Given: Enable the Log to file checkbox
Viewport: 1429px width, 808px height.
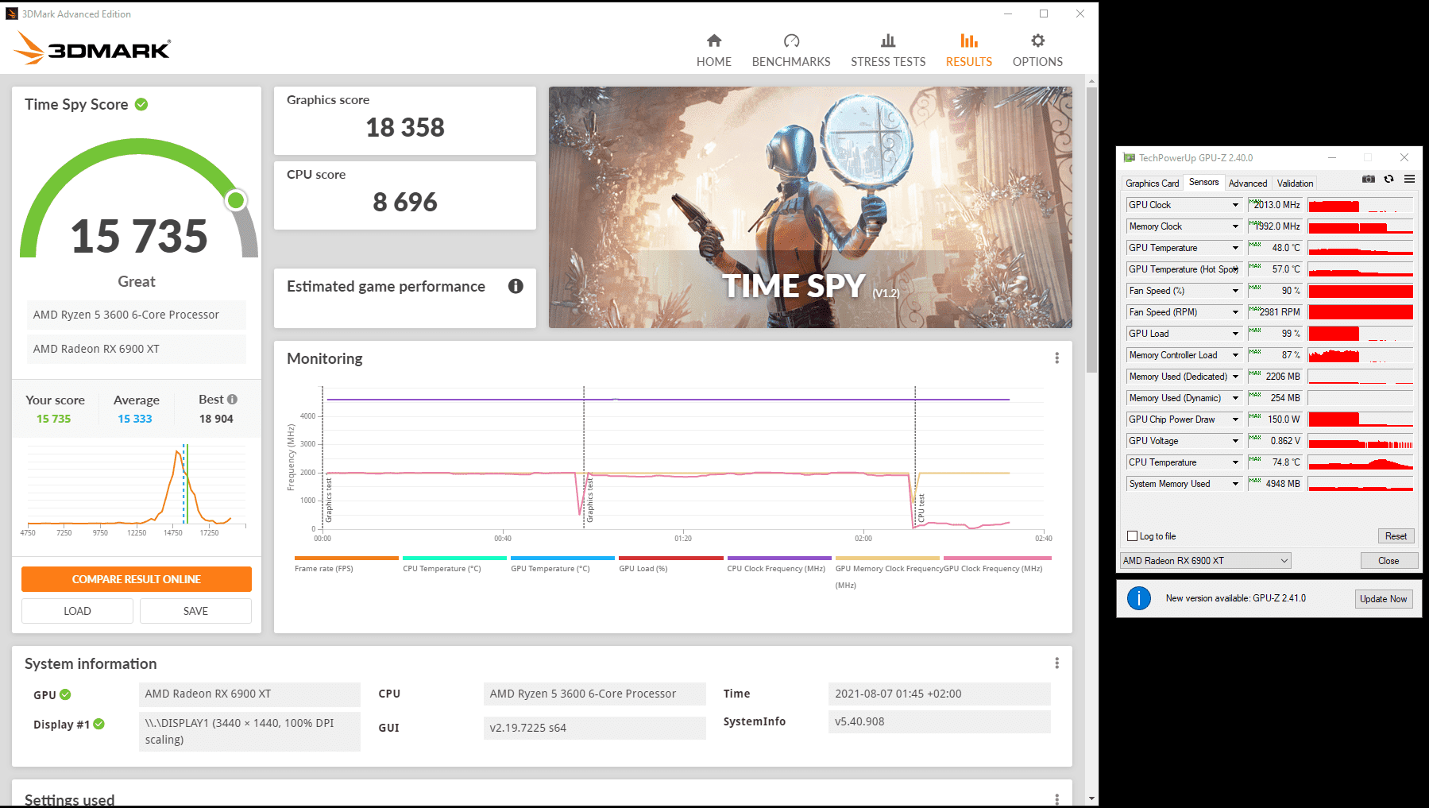Looking at the screenshot, I should coord(1132,536).
